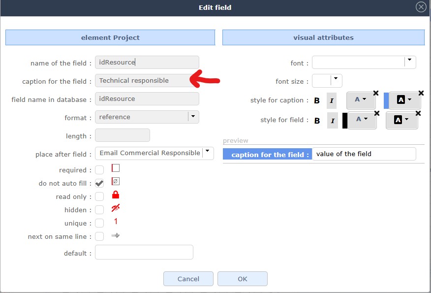Click the crossed-out eye hidden icon
This screenshot has height=293, width=431.
pyautogui.click(x=116, y=208)
